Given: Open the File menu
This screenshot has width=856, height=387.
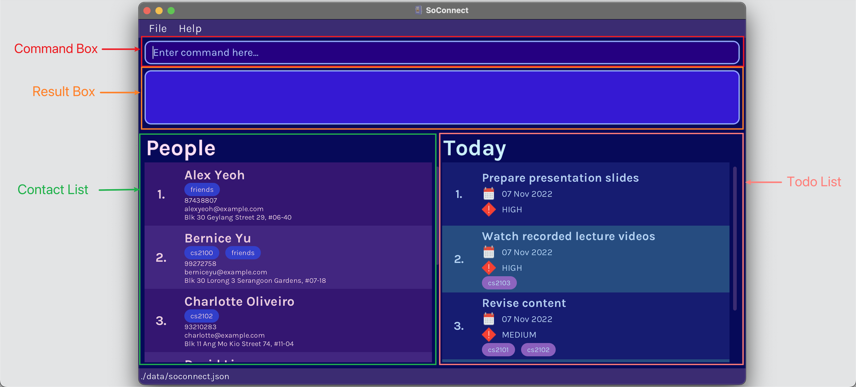Looking at the screenshot, I should pyautogui.click(x=158, y=28).
